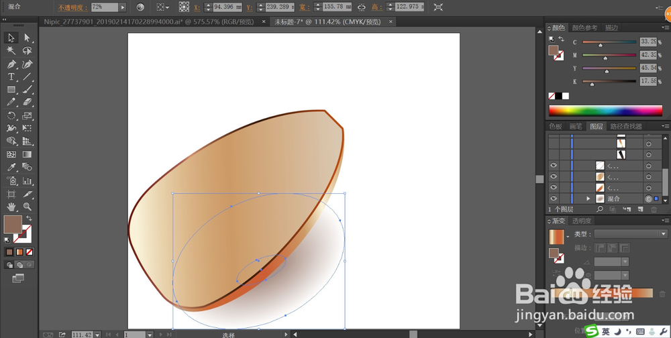The height and width of the screenshot is (338, 671).
Task: Expand the 混合 layer triangle
Action: [588, 199]
